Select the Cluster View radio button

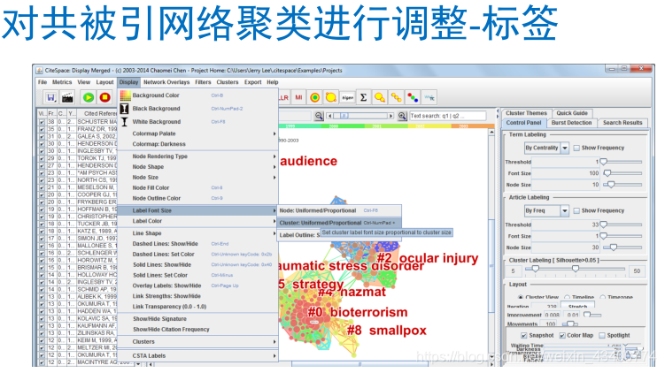521,297
